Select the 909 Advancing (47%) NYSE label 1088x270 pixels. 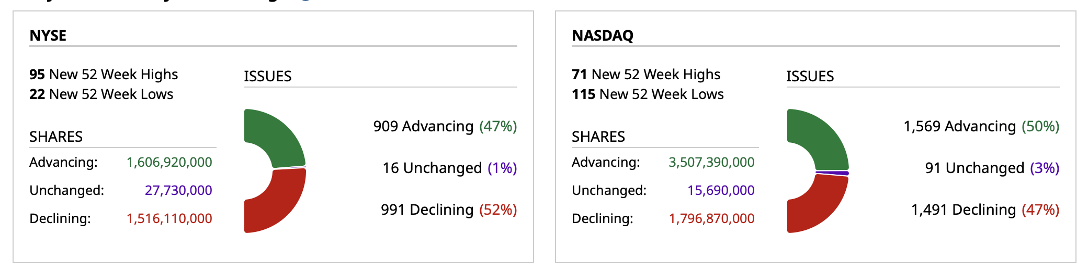point(445,126)
